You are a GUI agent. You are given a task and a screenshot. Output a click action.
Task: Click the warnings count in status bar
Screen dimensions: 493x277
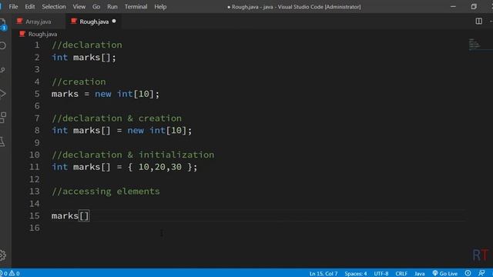(14, 274)
